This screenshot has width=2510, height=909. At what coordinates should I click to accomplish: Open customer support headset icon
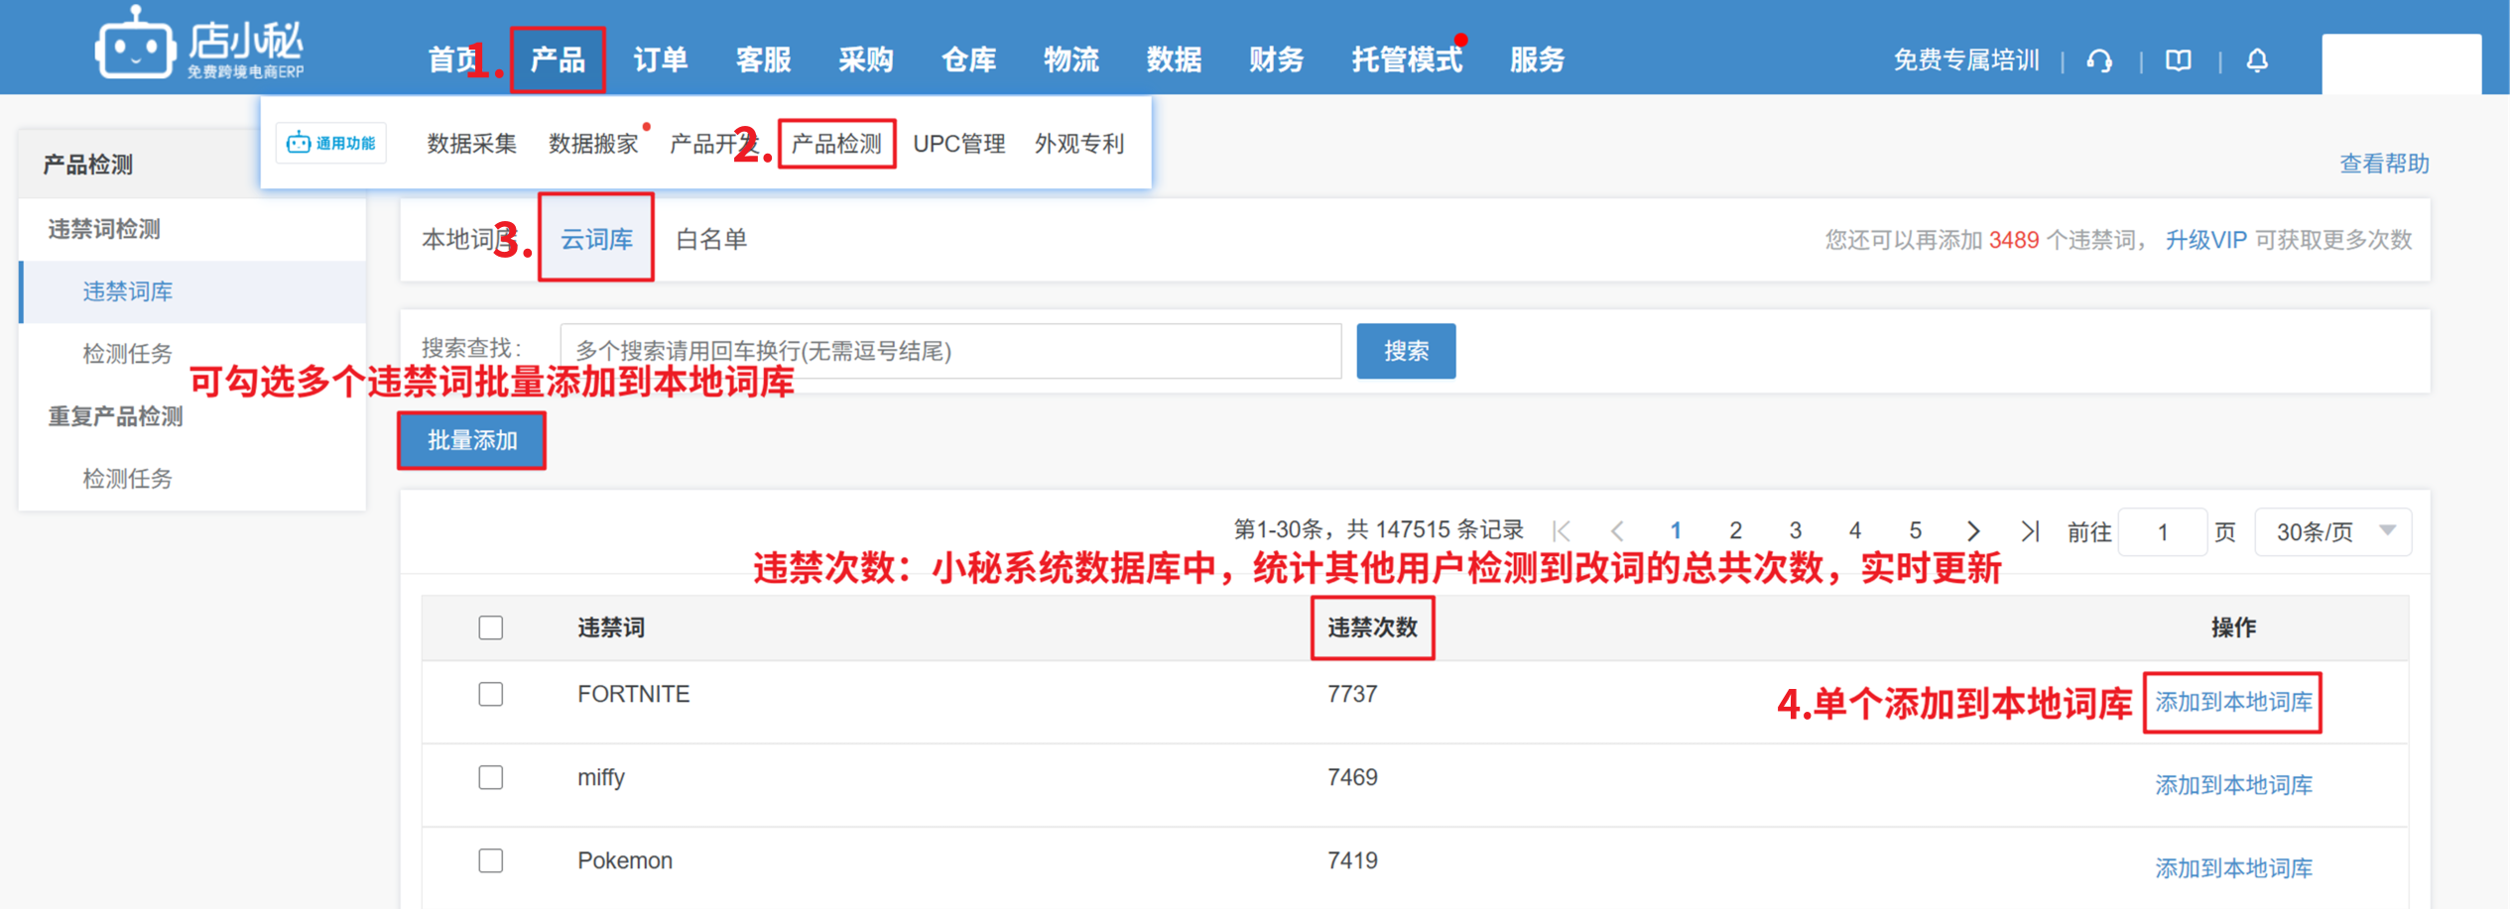pyautogui.click(x=2098, y=61)
